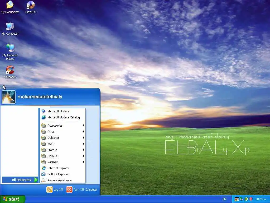This screenshot has height=203, width=270.
Task: Click Log Off button
Action: pyautogui.click(x=55, y=189)
